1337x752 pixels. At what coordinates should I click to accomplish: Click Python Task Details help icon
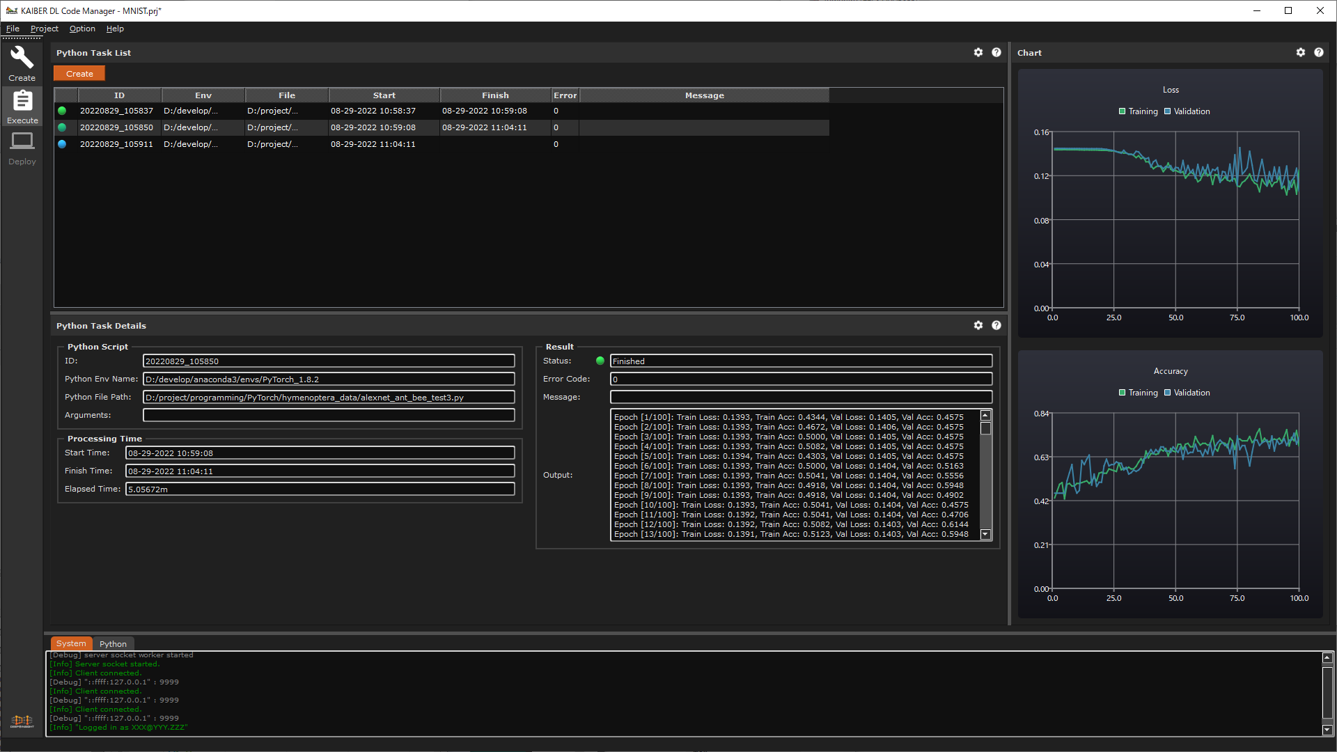coord(996,326)
